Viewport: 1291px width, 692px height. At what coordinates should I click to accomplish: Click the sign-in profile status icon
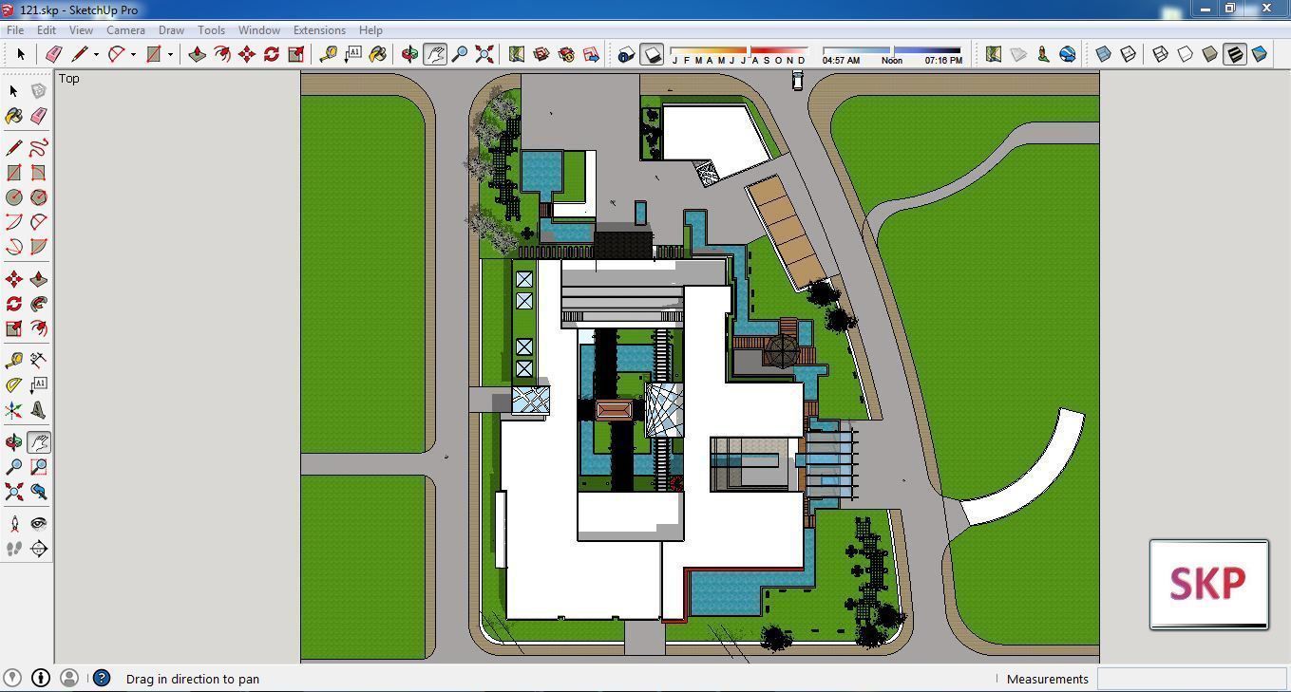68,678
